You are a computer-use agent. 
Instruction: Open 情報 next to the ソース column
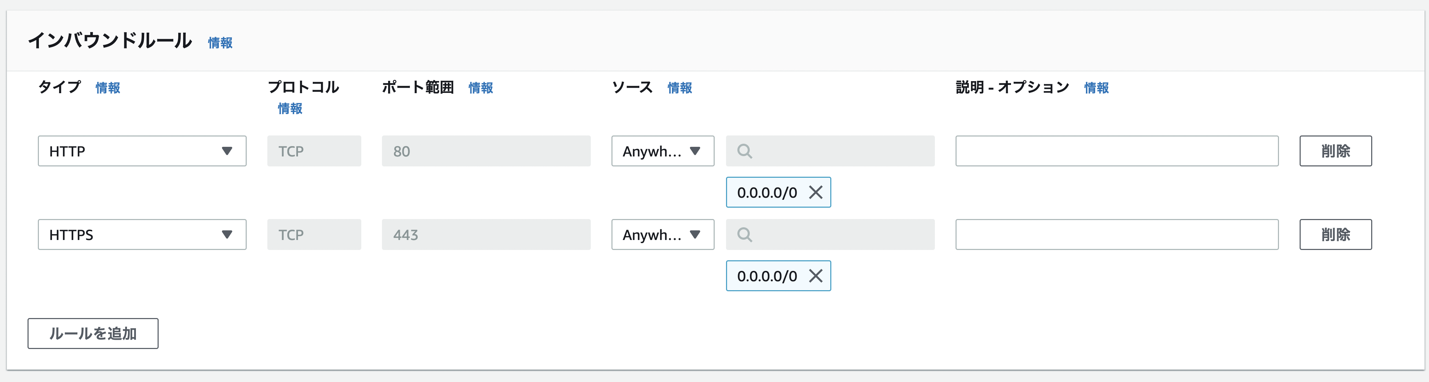pyautogui.click(x=679, y=88)
